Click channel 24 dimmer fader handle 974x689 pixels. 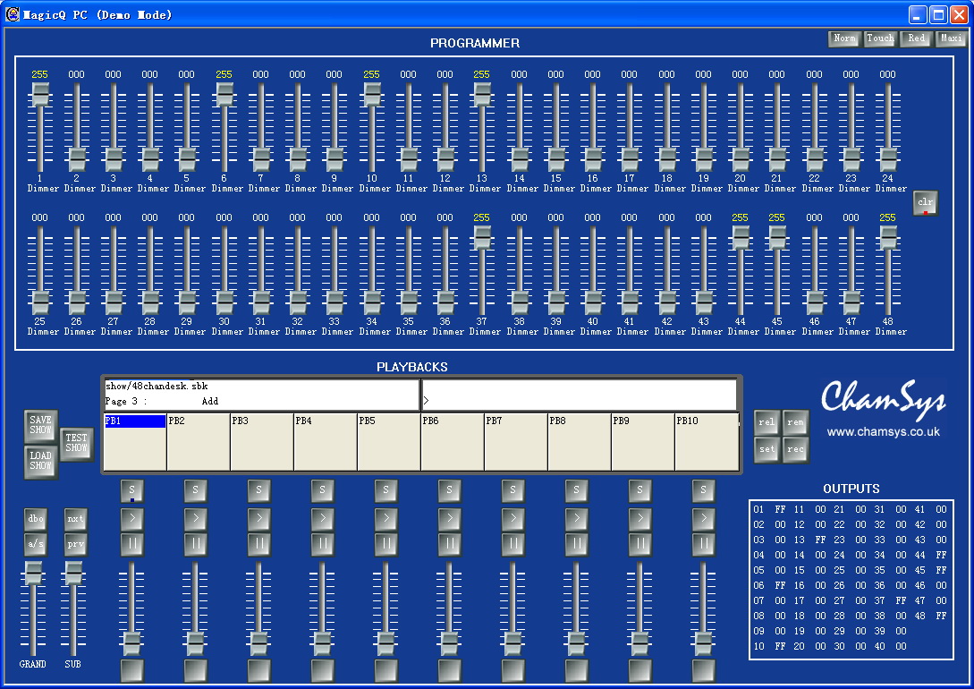point(887,159)
